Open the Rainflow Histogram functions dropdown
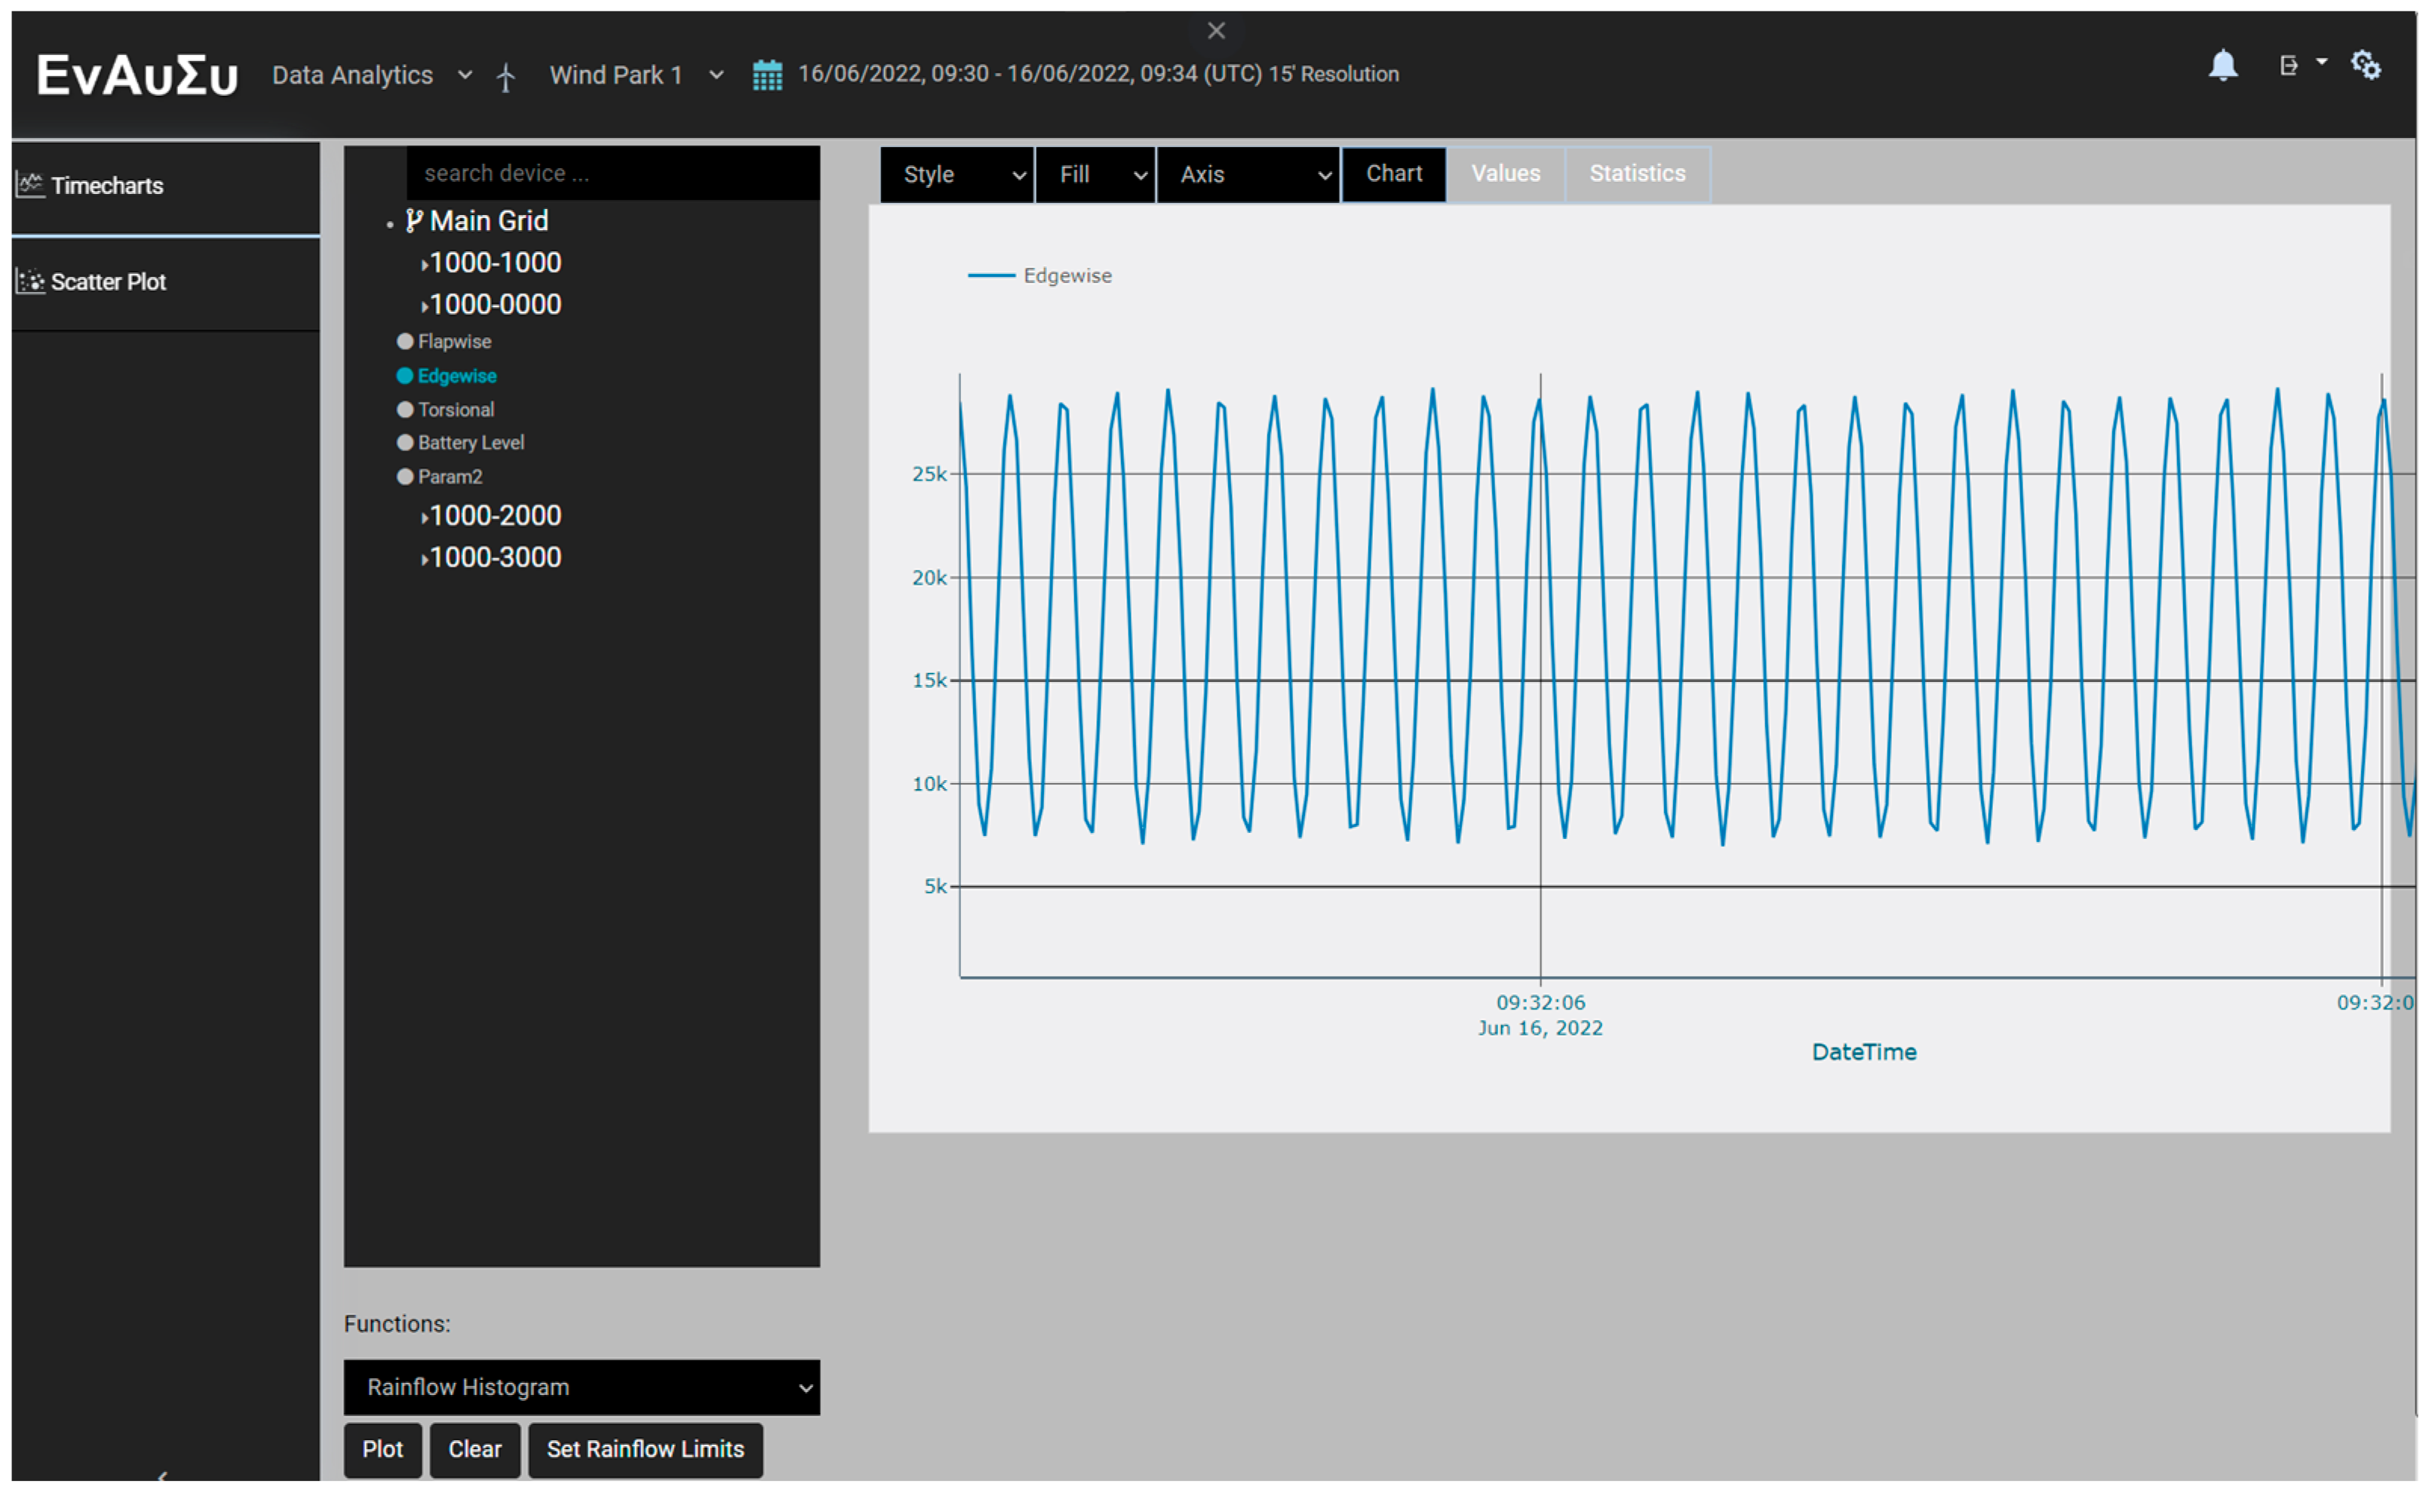This screenshot has height=1499, width=2429. pyautogui.click(x=581, y=1387)
